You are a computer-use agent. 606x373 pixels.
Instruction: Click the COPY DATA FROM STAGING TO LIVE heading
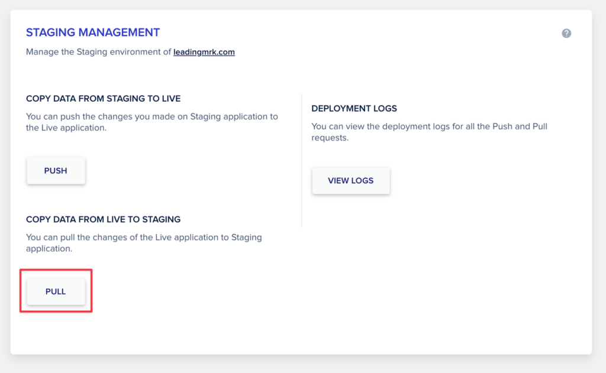[x=103, y=99]
